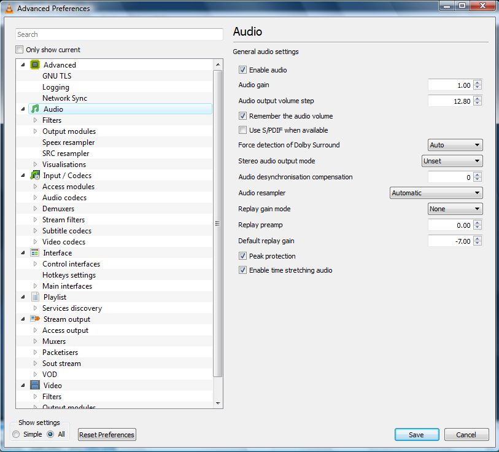Viewport: 499px width, 452px height.
Task: Collapse the Advanced tree section
Action: click(x=23, y=64)
